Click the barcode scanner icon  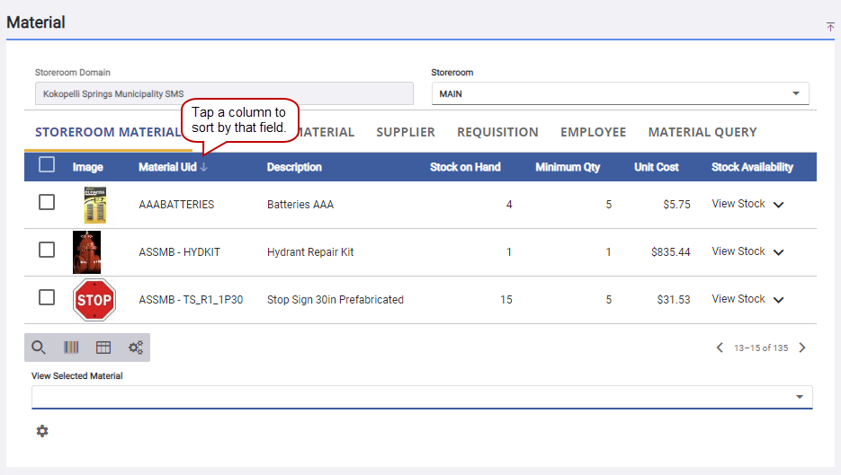click(x=71, y=347)
